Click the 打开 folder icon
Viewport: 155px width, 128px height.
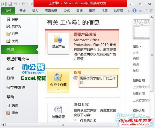(x=9, y=34)
